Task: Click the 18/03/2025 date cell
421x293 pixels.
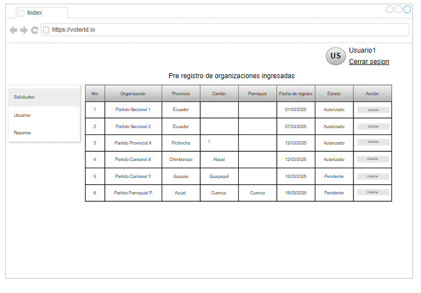Action: click(296, 193)
